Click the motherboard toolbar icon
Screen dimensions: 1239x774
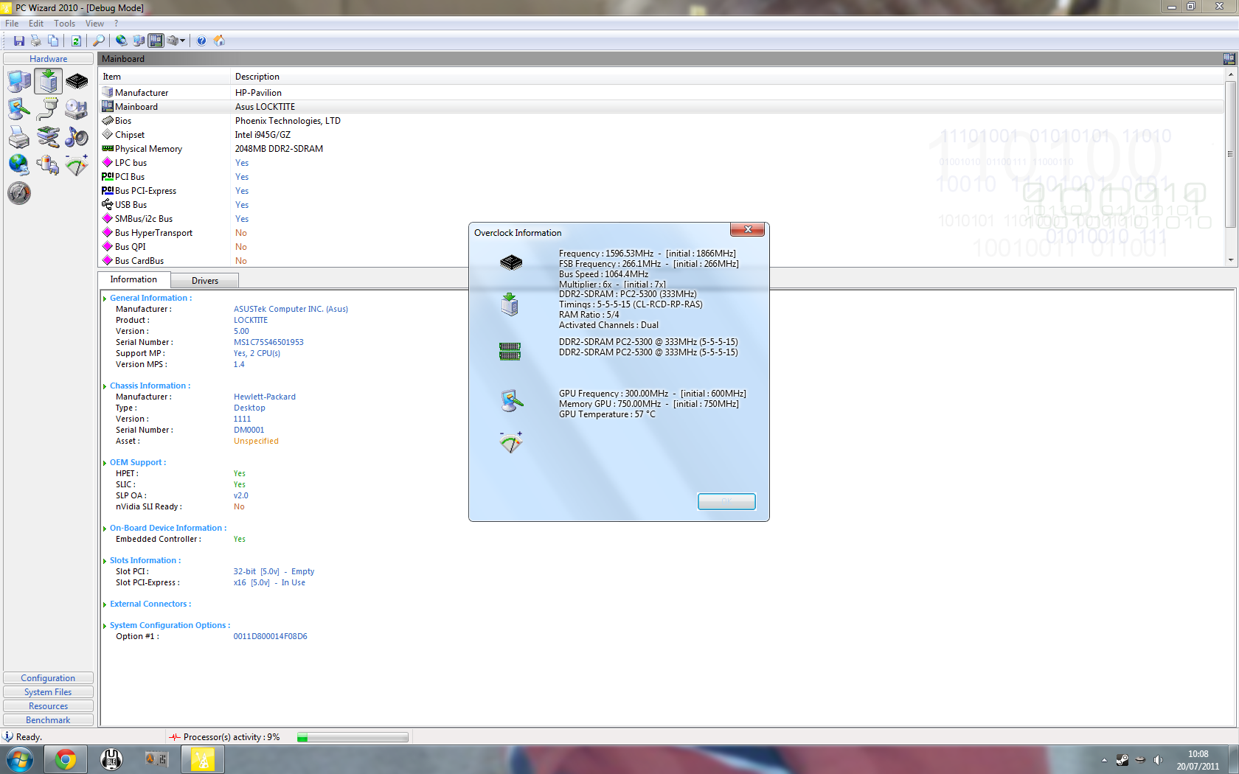156,41
